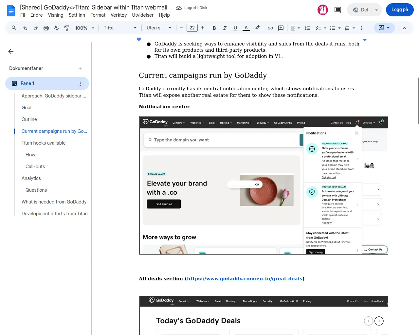Open comment history icon near the top right

tap(338, 10)
